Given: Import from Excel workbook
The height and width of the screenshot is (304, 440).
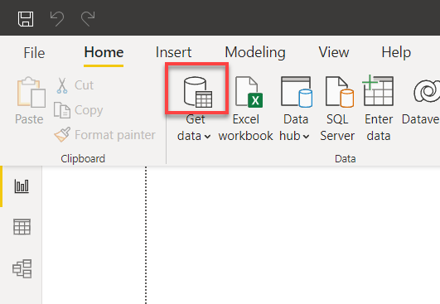Looking at the screenshot, I should click(x=246, y=109).
